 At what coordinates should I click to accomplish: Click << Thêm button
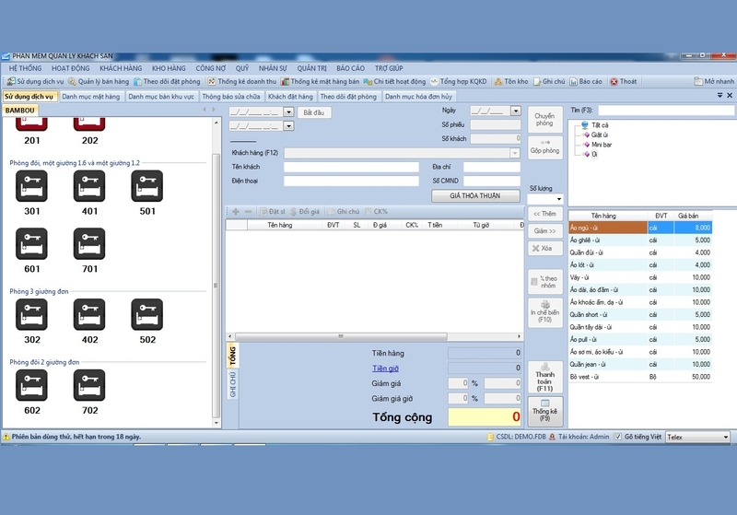coord(544,214)
